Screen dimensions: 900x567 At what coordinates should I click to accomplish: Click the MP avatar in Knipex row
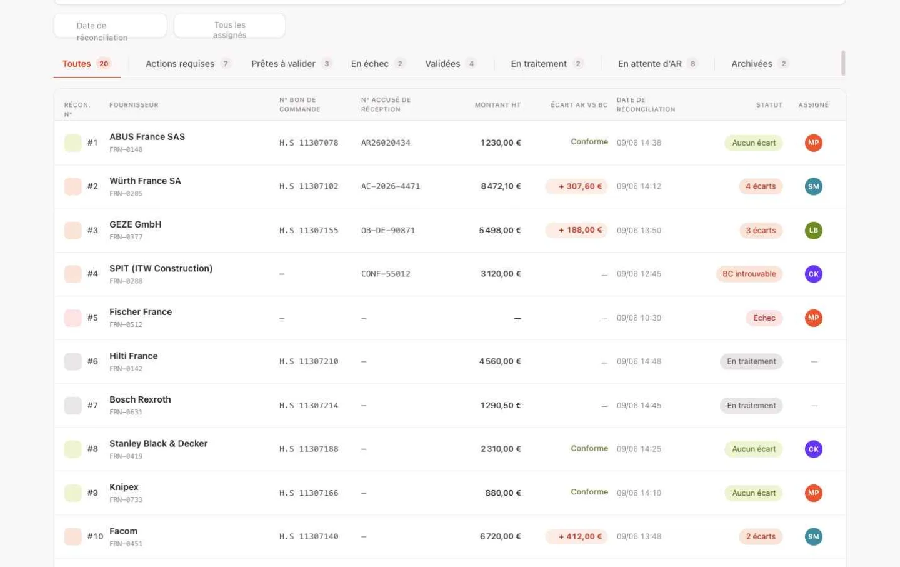pos(813,493)
